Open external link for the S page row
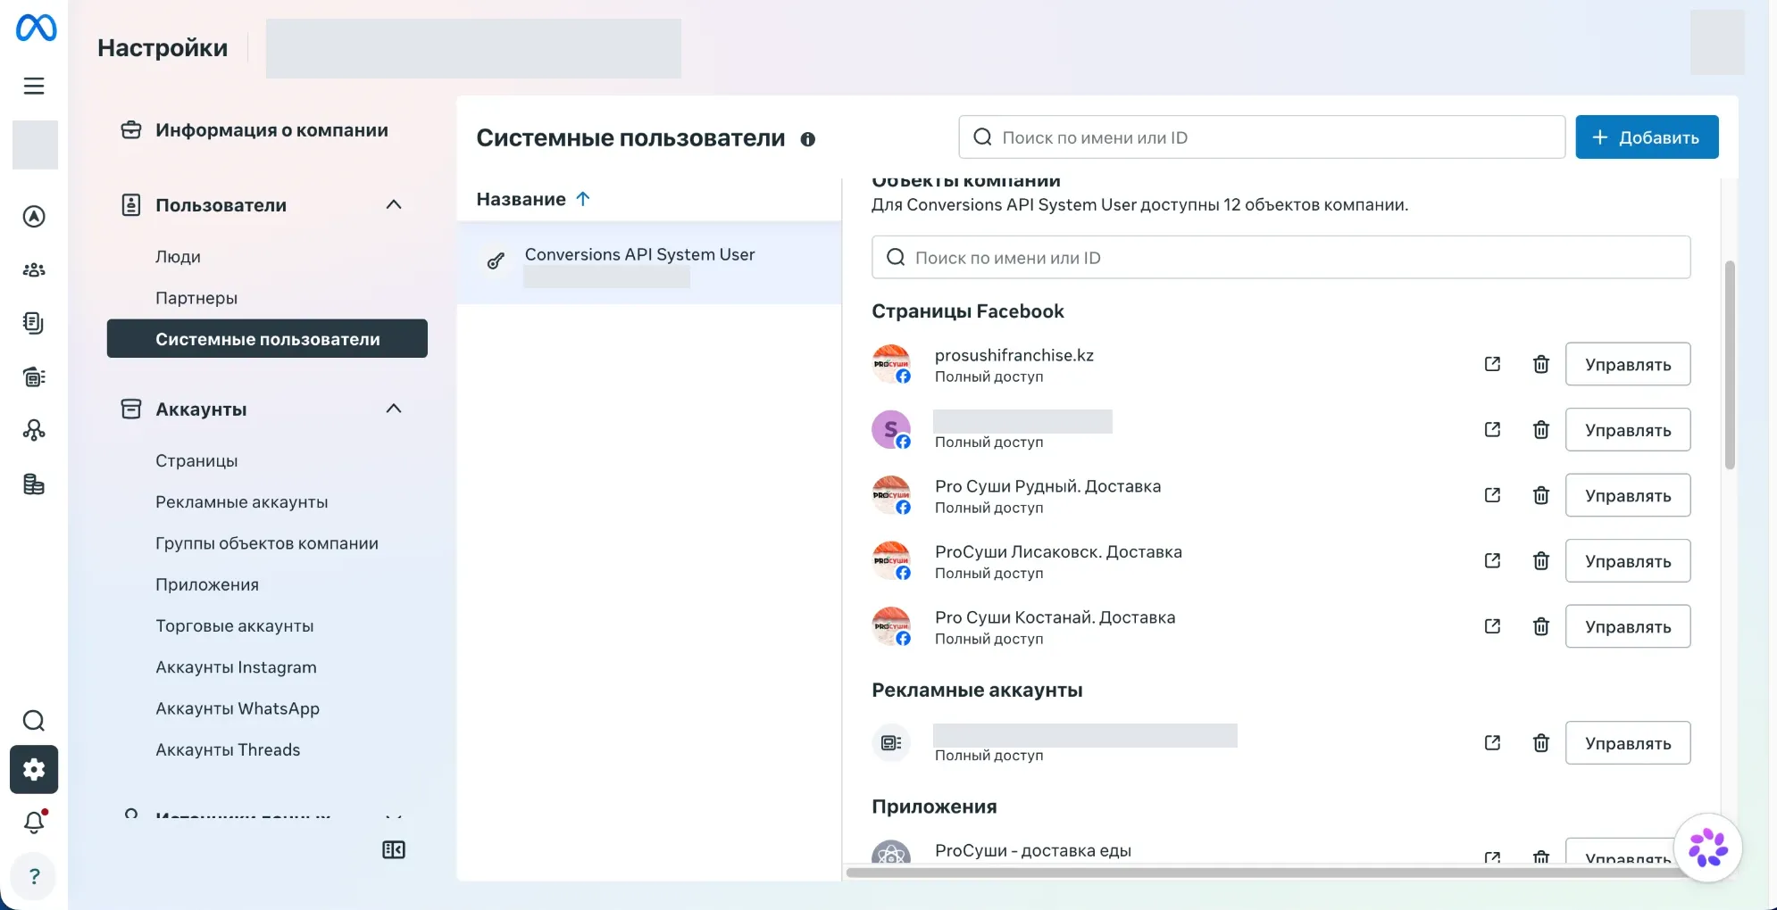 (1492, 430)
